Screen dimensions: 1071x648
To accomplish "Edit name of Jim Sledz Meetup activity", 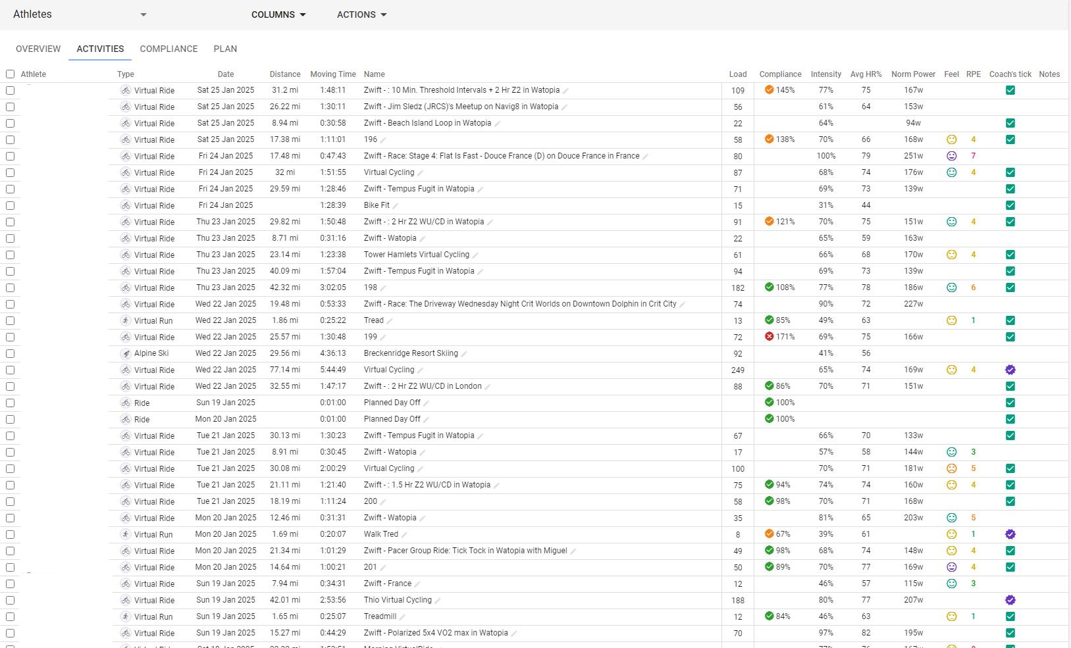I will coord(564,107).
